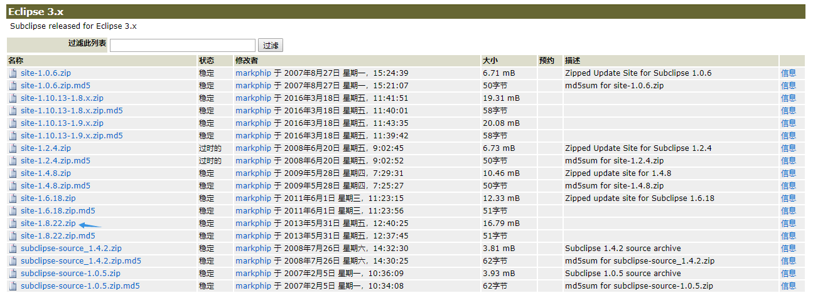The width and height of the screenshot is (813, 303).
Task: Click the file icon beside subclipse-source_1.4.2.zip.md5
Action: (13, 261)
